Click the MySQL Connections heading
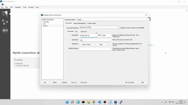 24,53
